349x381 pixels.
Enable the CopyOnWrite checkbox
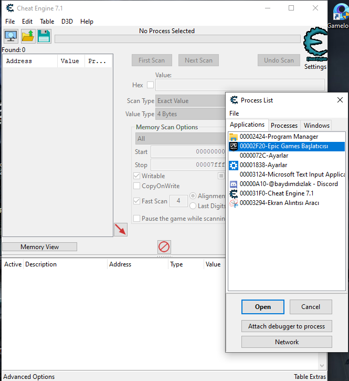[136, 186]
